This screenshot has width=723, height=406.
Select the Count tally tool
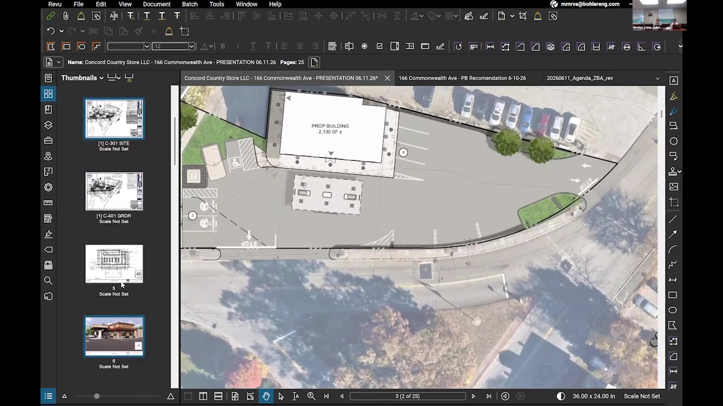(x=611, y=46)
